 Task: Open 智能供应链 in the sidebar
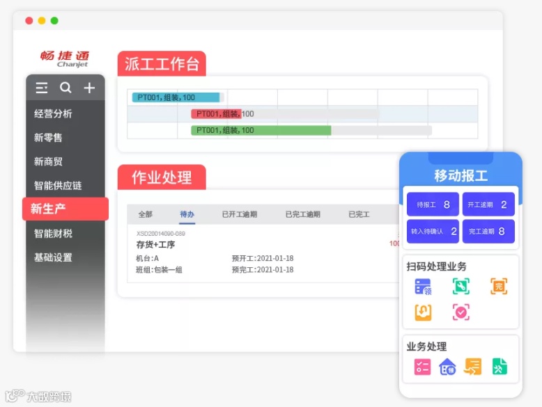tap(58, 185)
